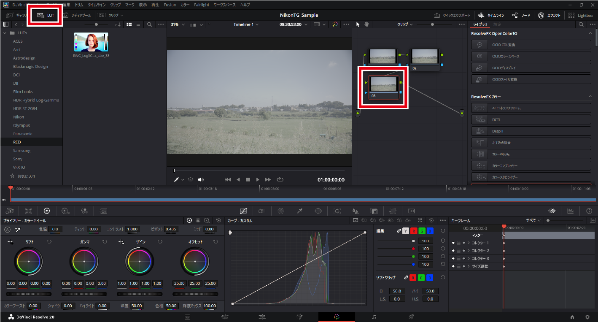Adjust the blue channel intensity slider
This screenshot has height=322, width=598.
click(x=413, y=264)
